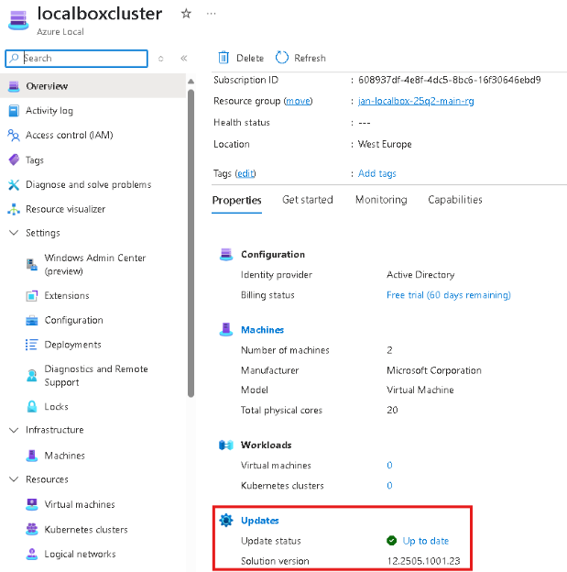Screen dimensions: 567x572
Task: Click the sidebar scrollbar thumb
Action: 191,243
